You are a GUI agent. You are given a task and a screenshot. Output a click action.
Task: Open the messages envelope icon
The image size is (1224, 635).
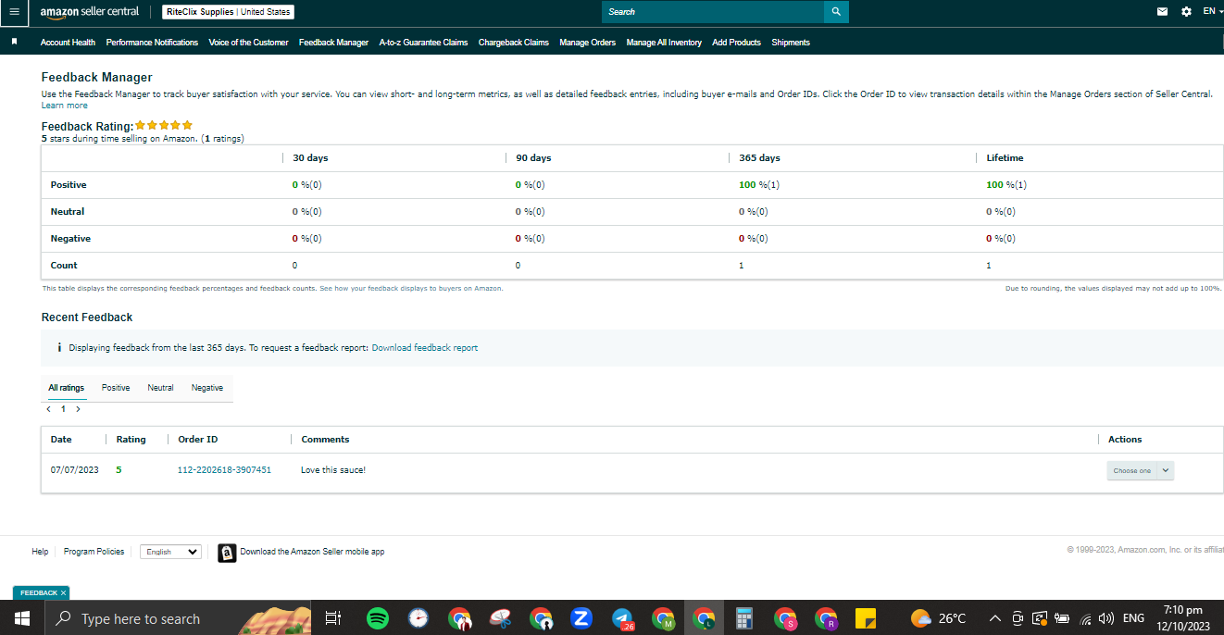[1163, 12]
